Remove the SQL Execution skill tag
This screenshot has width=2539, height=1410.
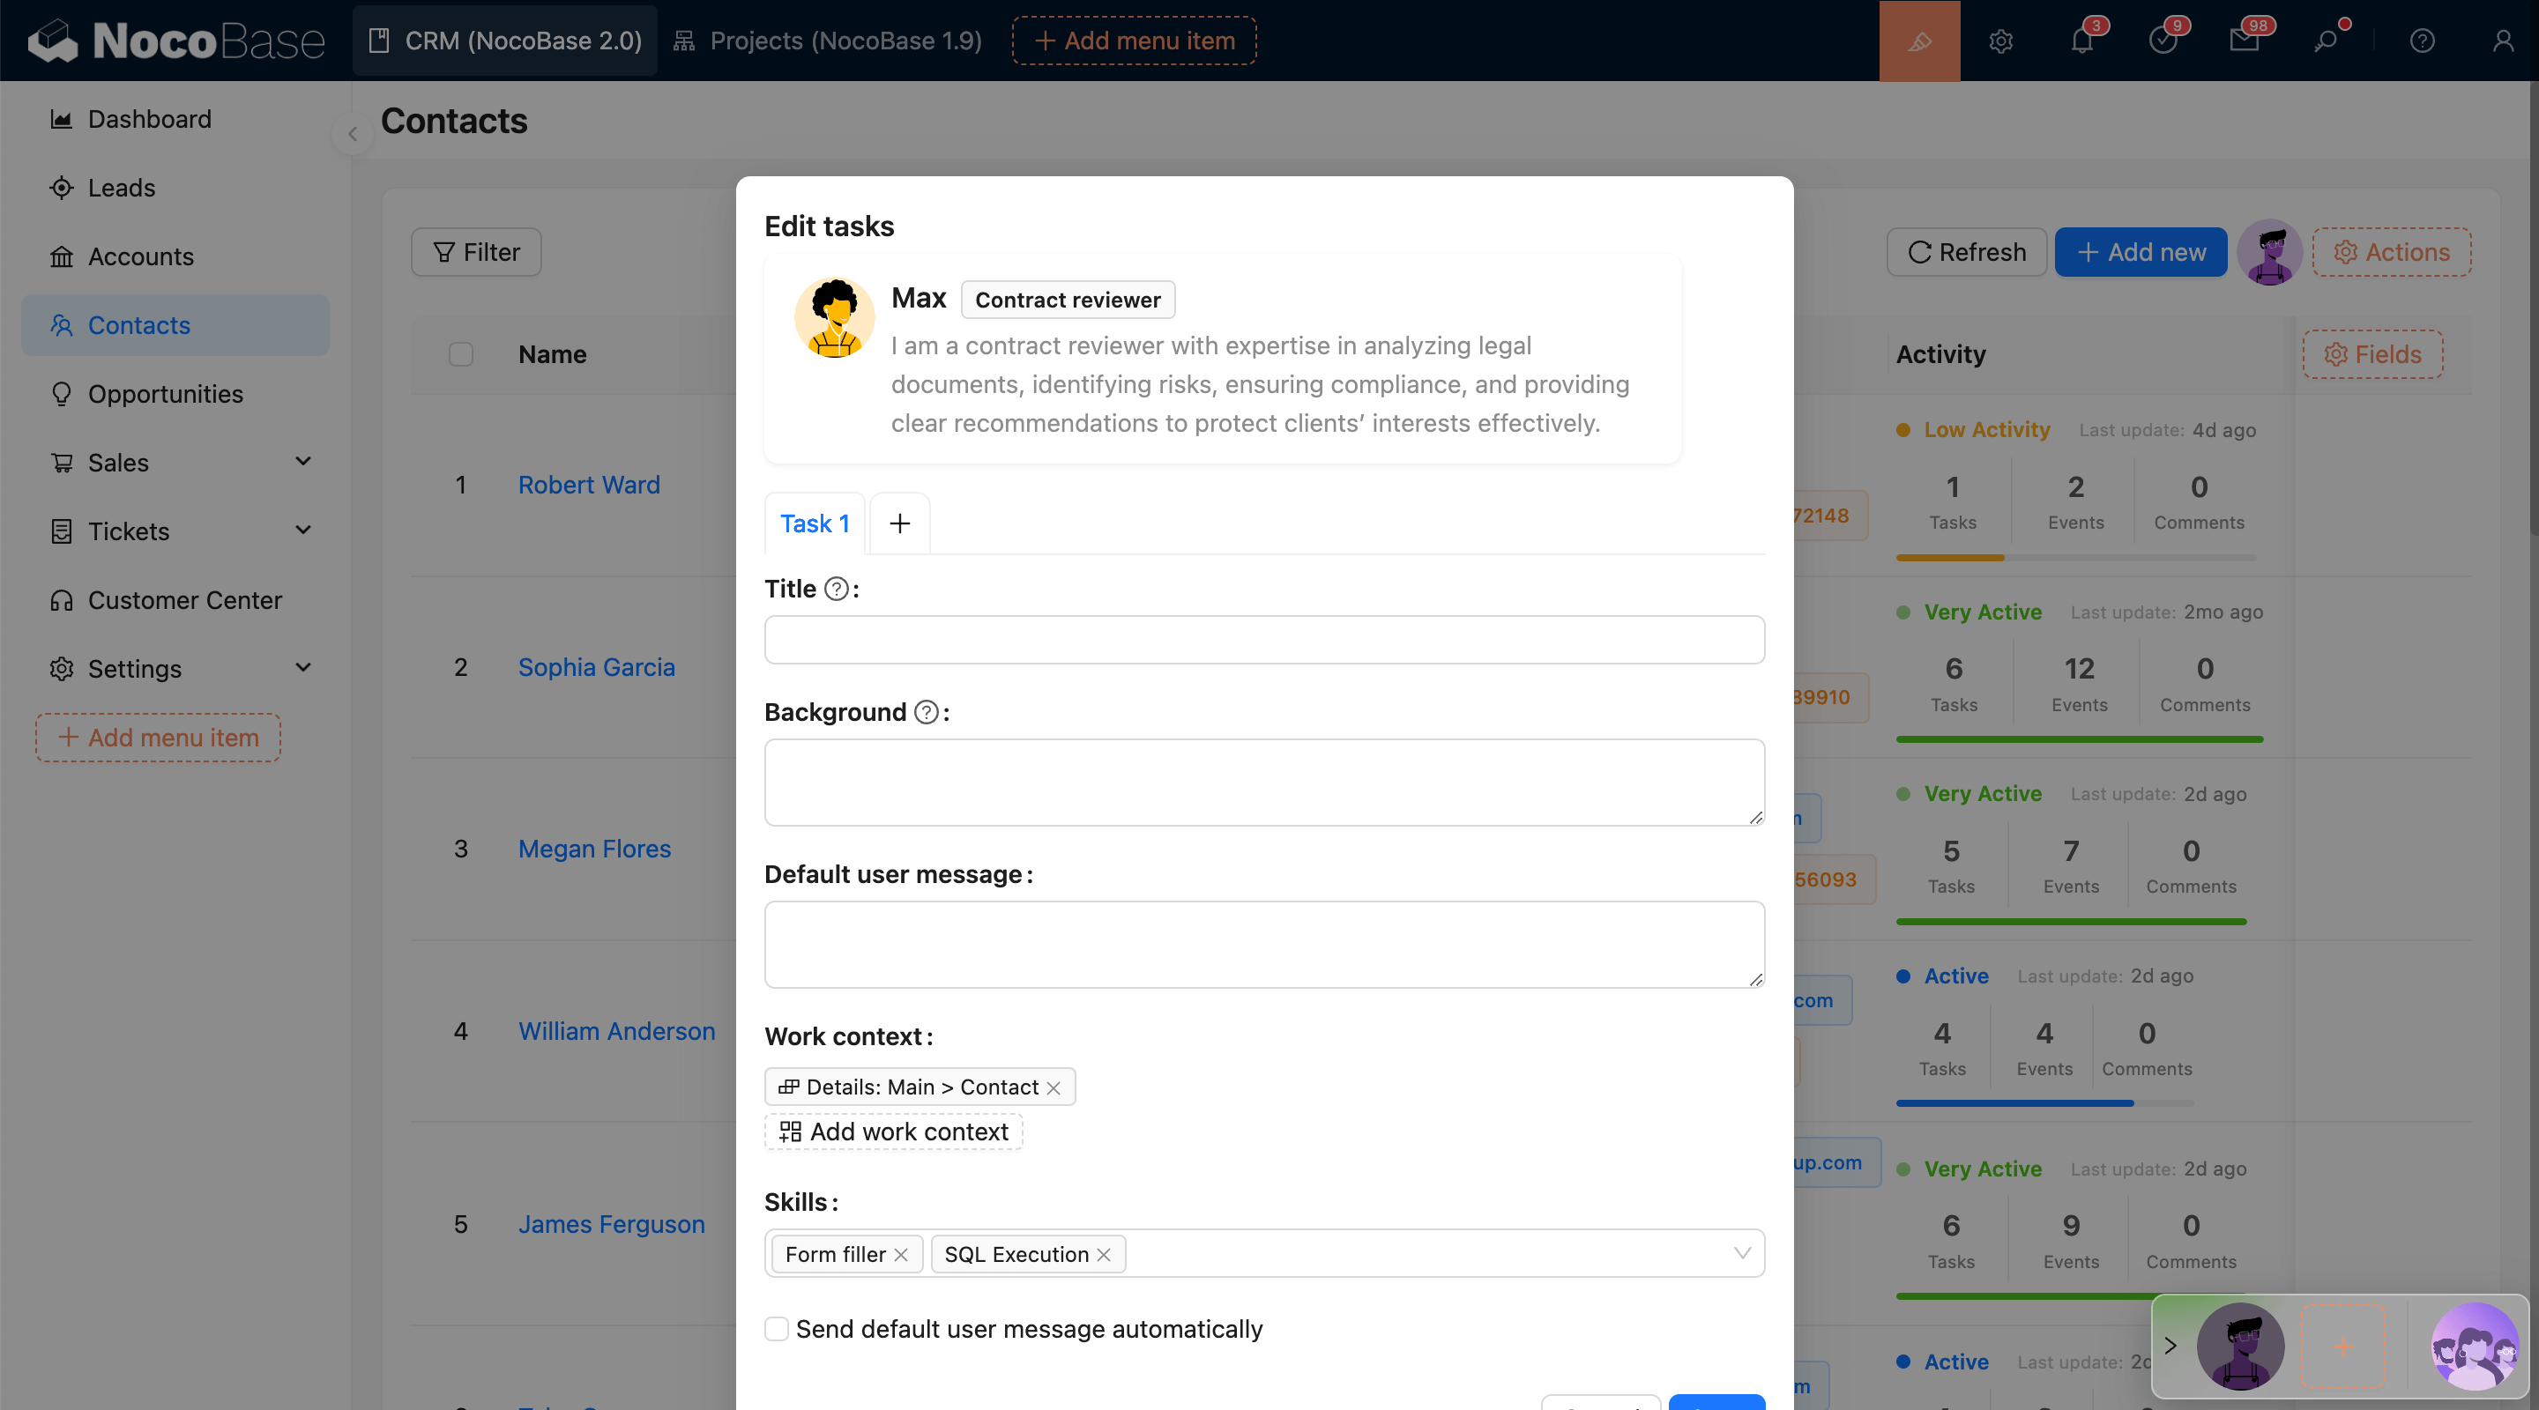[1104, 1254]
